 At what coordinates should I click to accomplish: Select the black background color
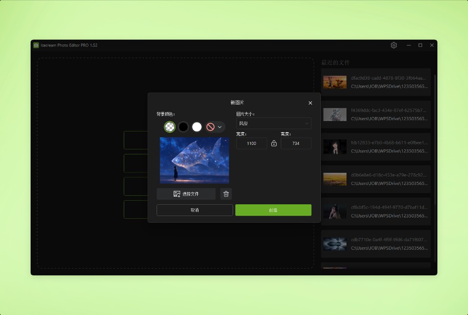pos(183,127)
